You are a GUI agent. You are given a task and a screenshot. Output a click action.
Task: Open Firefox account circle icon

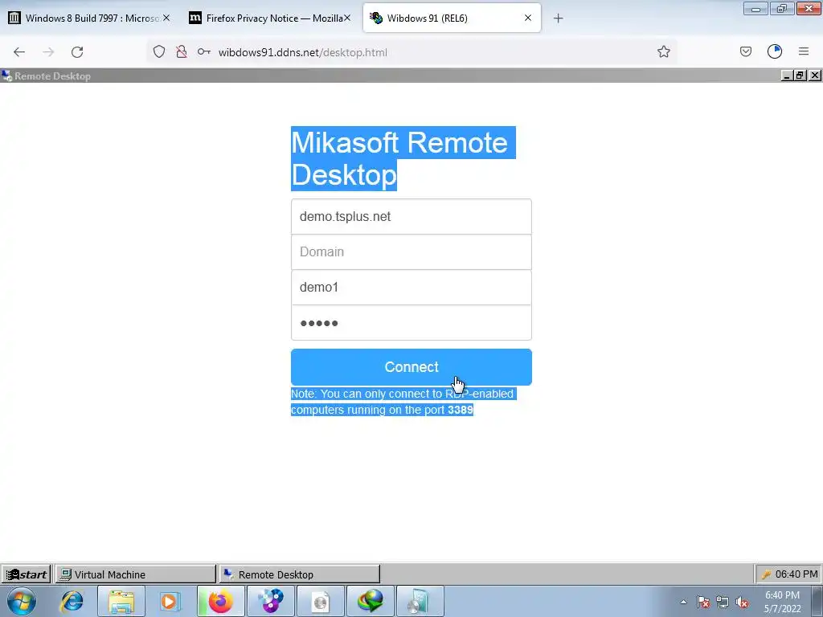tap(775, 51)
